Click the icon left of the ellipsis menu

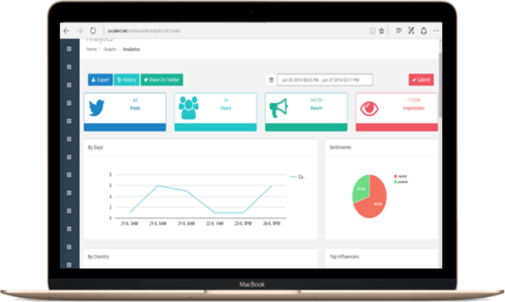click(x=423, y=30)
